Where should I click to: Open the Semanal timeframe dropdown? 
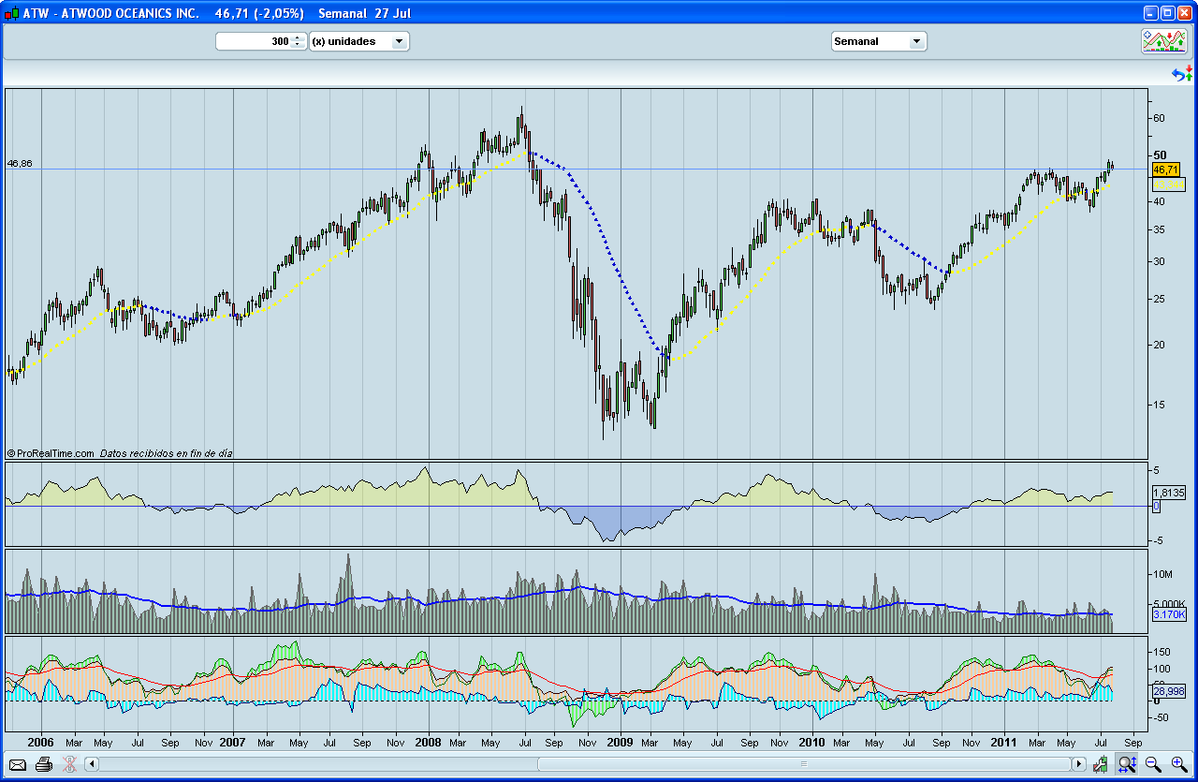point(876,40)
